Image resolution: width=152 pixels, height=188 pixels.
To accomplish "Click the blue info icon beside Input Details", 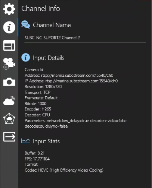I will coord(26,57).
